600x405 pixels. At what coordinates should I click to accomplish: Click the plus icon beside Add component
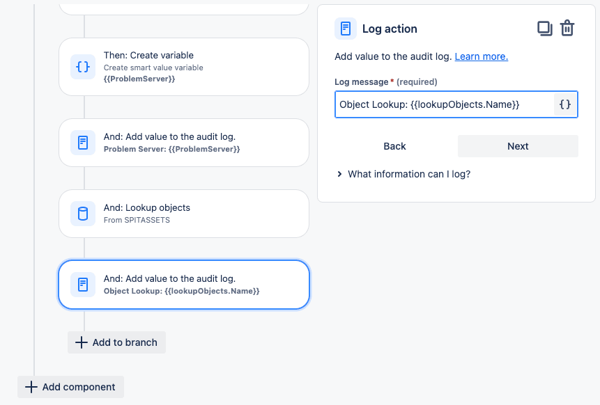point(31,387)
